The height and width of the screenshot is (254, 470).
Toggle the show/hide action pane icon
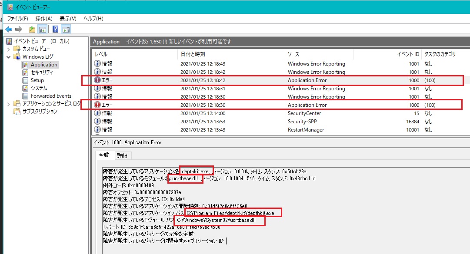66,30
